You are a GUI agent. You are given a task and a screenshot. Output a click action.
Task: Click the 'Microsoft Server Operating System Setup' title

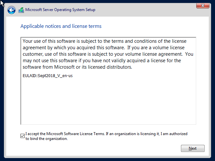pyautogui.click(x=60, y=10)
